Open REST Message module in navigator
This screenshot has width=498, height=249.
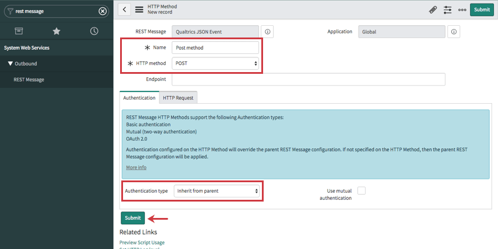[x=29, y=80]
